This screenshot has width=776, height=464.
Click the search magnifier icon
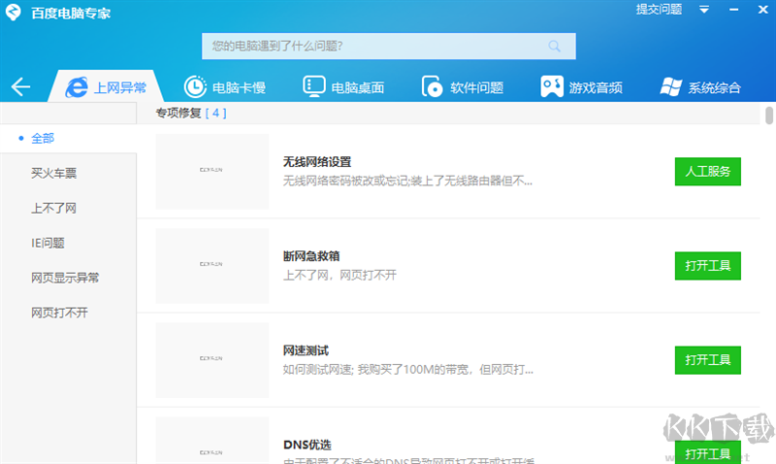pos(555,46)
